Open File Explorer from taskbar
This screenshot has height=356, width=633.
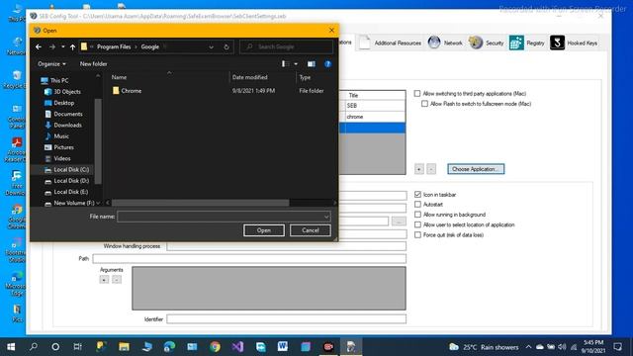click(124, 347)
